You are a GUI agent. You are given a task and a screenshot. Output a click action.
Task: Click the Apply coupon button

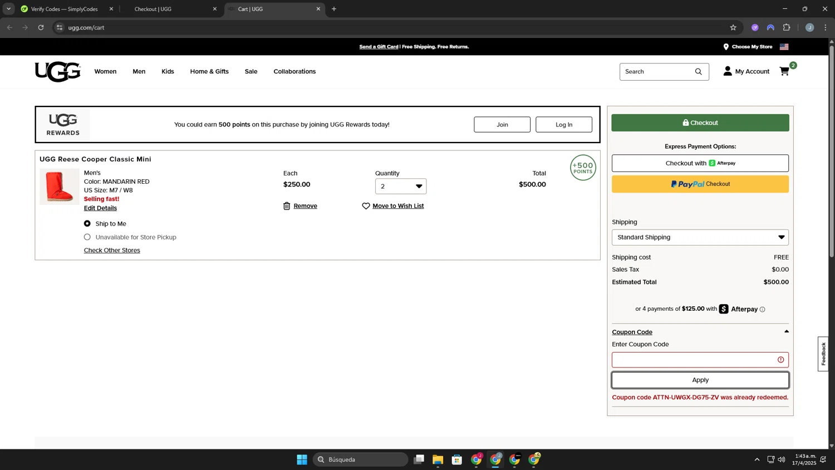700,380
